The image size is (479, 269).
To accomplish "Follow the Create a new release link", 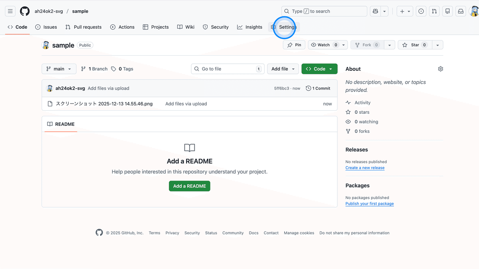I will [x=365, y=168].
